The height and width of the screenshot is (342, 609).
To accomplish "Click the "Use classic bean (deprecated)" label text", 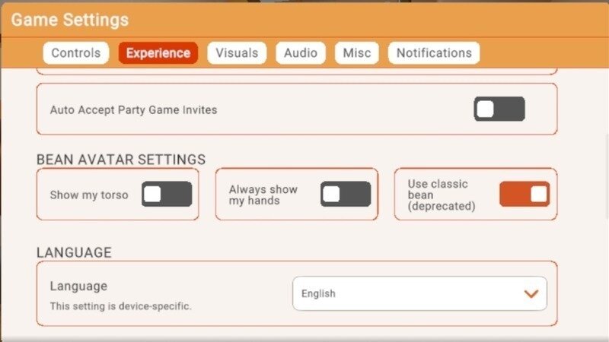I will (x=442, y=195).
